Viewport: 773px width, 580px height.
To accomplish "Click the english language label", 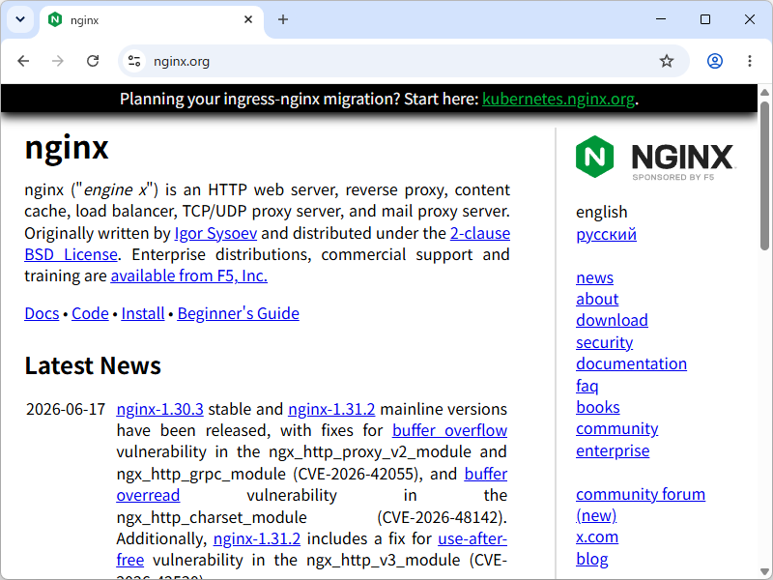I will pos(601,213).
